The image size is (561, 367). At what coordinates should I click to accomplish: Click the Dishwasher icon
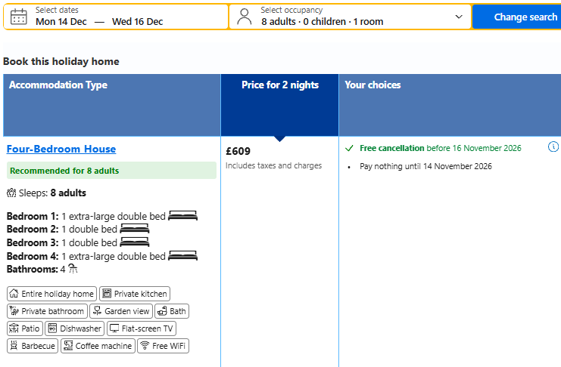coord(52,328)
